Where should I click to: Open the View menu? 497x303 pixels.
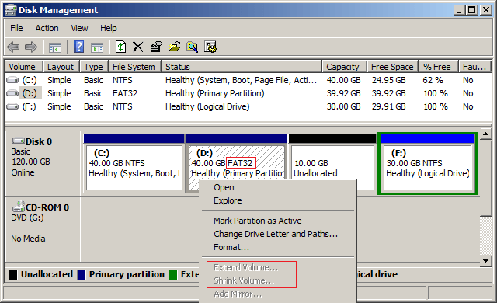[x=79, y=28]
